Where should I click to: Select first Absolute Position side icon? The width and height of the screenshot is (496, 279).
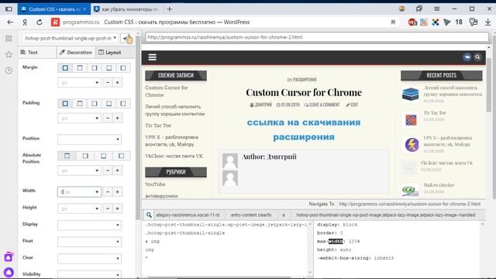tap(67, 156)
